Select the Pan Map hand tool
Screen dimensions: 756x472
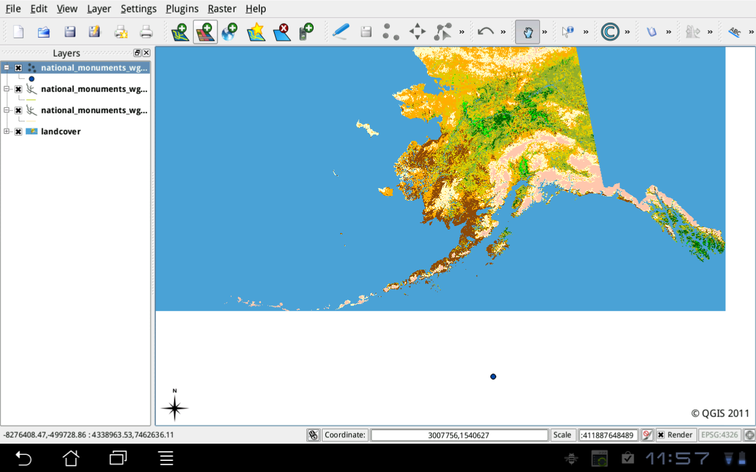pyautogui.click(x=527, y=32)
